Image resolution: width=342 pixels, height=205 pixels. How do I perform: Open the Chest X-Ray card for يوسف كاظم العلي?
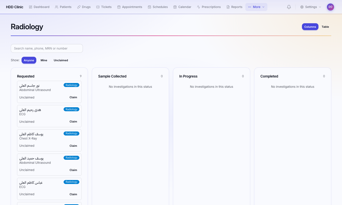[x=49, y=140]
